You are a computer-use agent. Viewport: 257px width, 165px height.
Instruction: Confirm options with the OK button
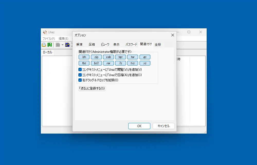[x=139, y=126]
